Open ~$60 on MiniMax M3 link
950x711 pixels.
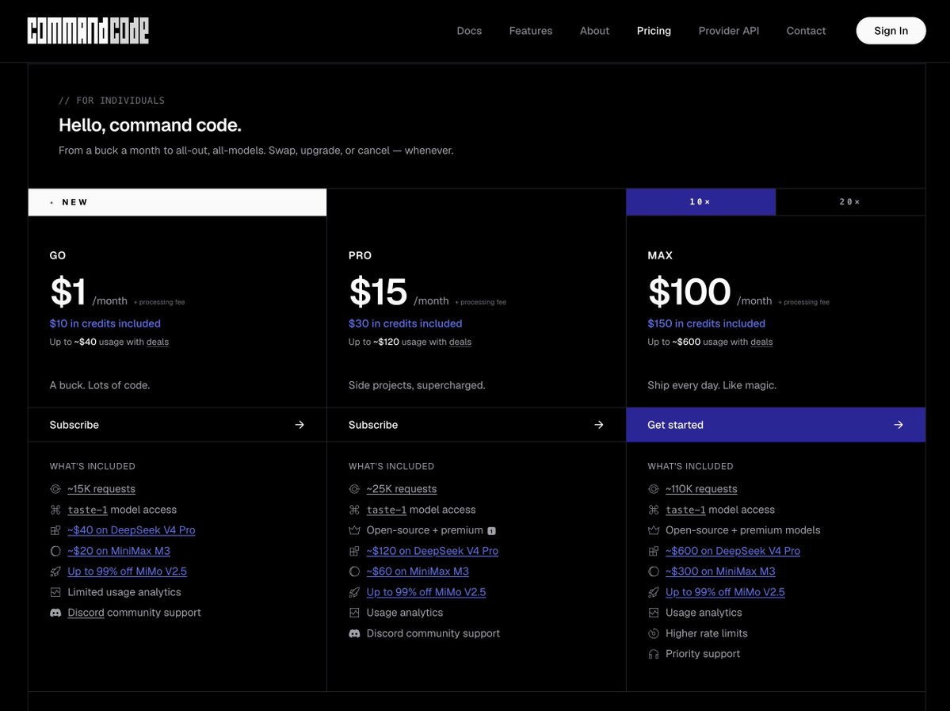[x=418, y=571]
